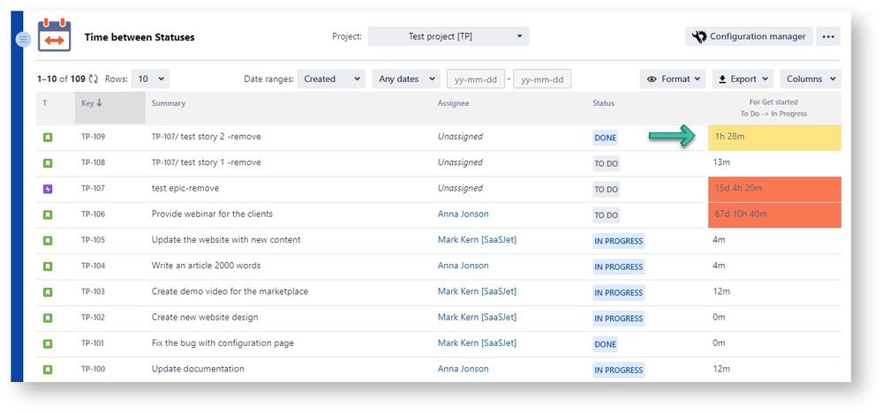Click the Status column header
The width and height of the screenshot is (882, 413).
point(603,103)
